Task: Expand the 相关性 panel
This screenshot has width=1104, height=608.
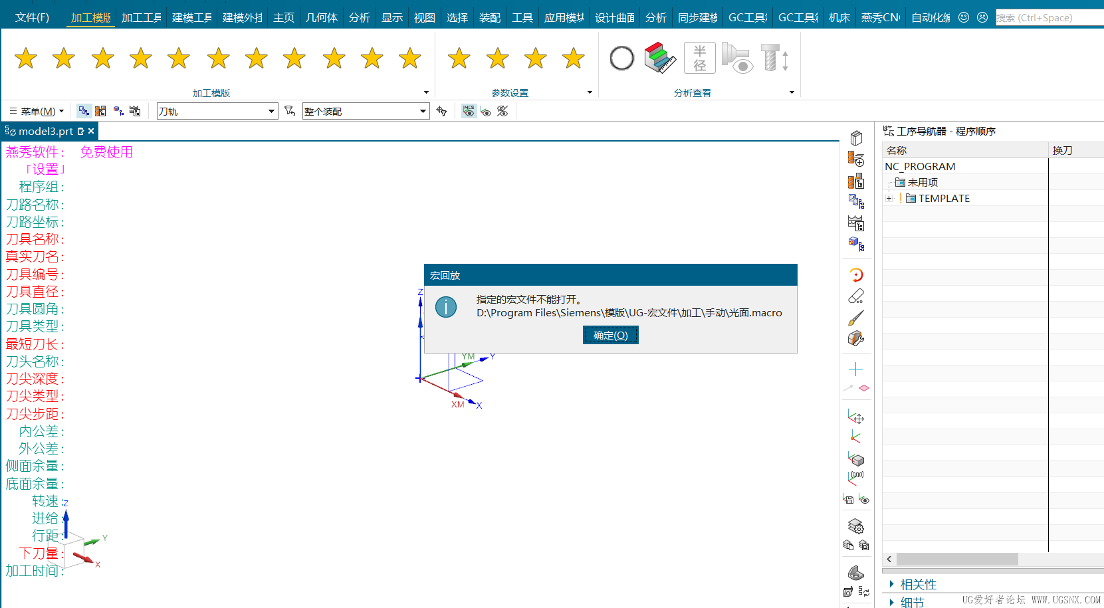Action: click(x=891, y=584)
